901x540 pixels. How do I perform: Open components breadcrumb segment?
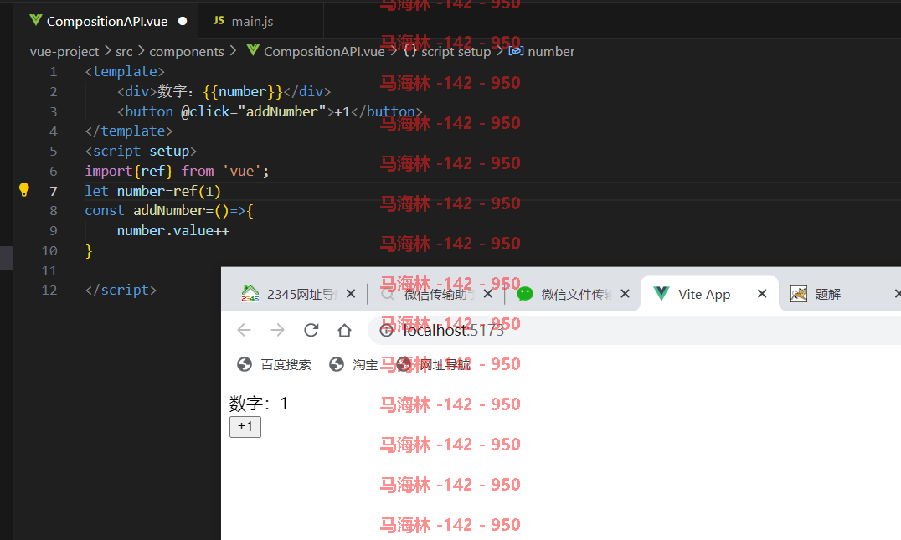(x=187, y=52)
